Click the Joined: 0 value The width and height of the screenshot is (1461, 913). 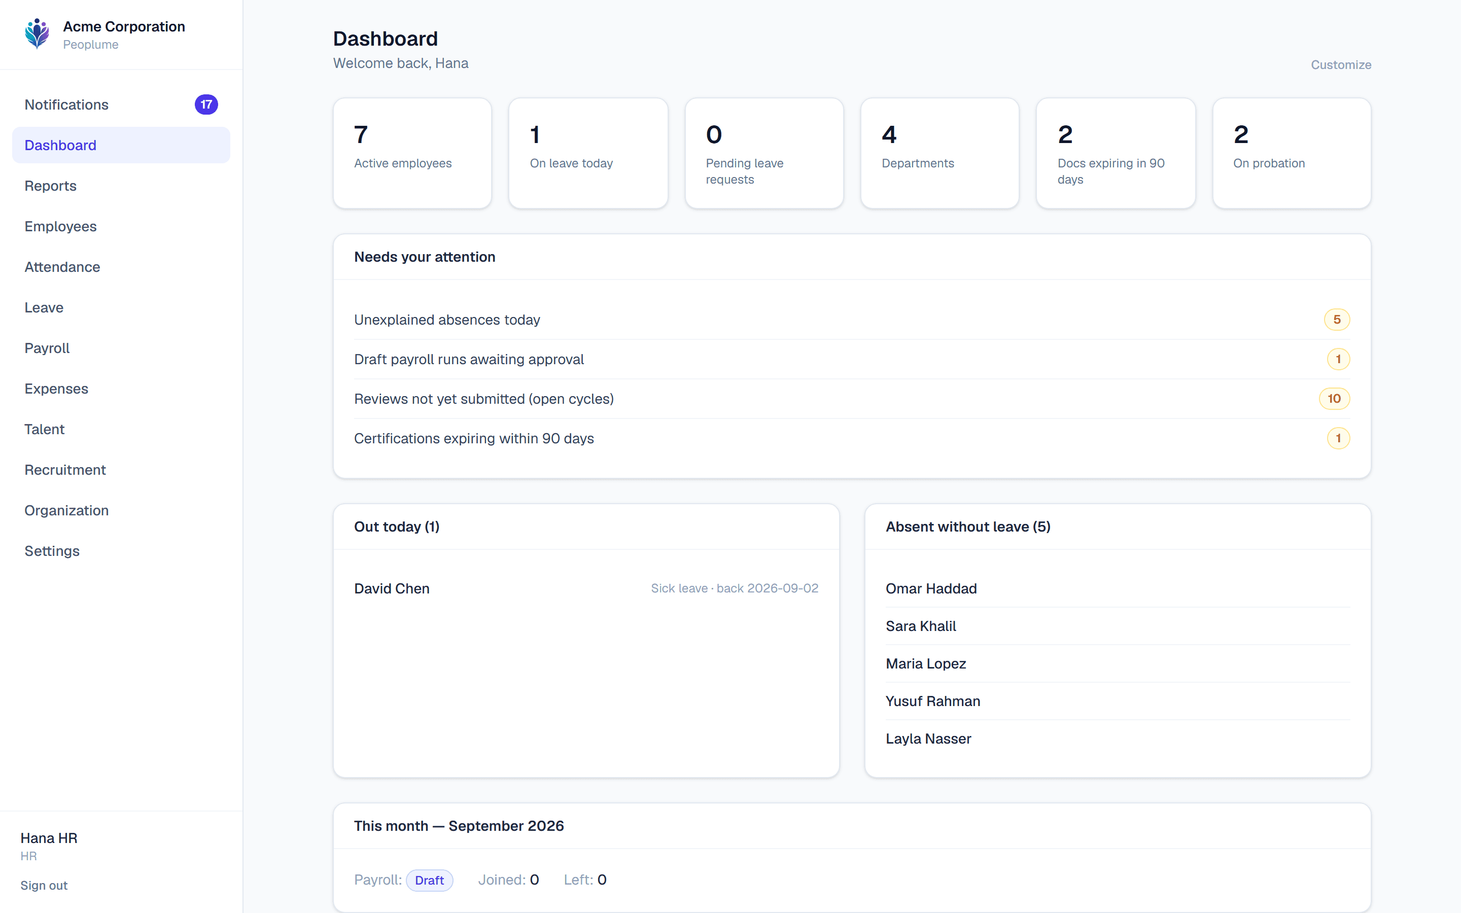click(508, 880)
